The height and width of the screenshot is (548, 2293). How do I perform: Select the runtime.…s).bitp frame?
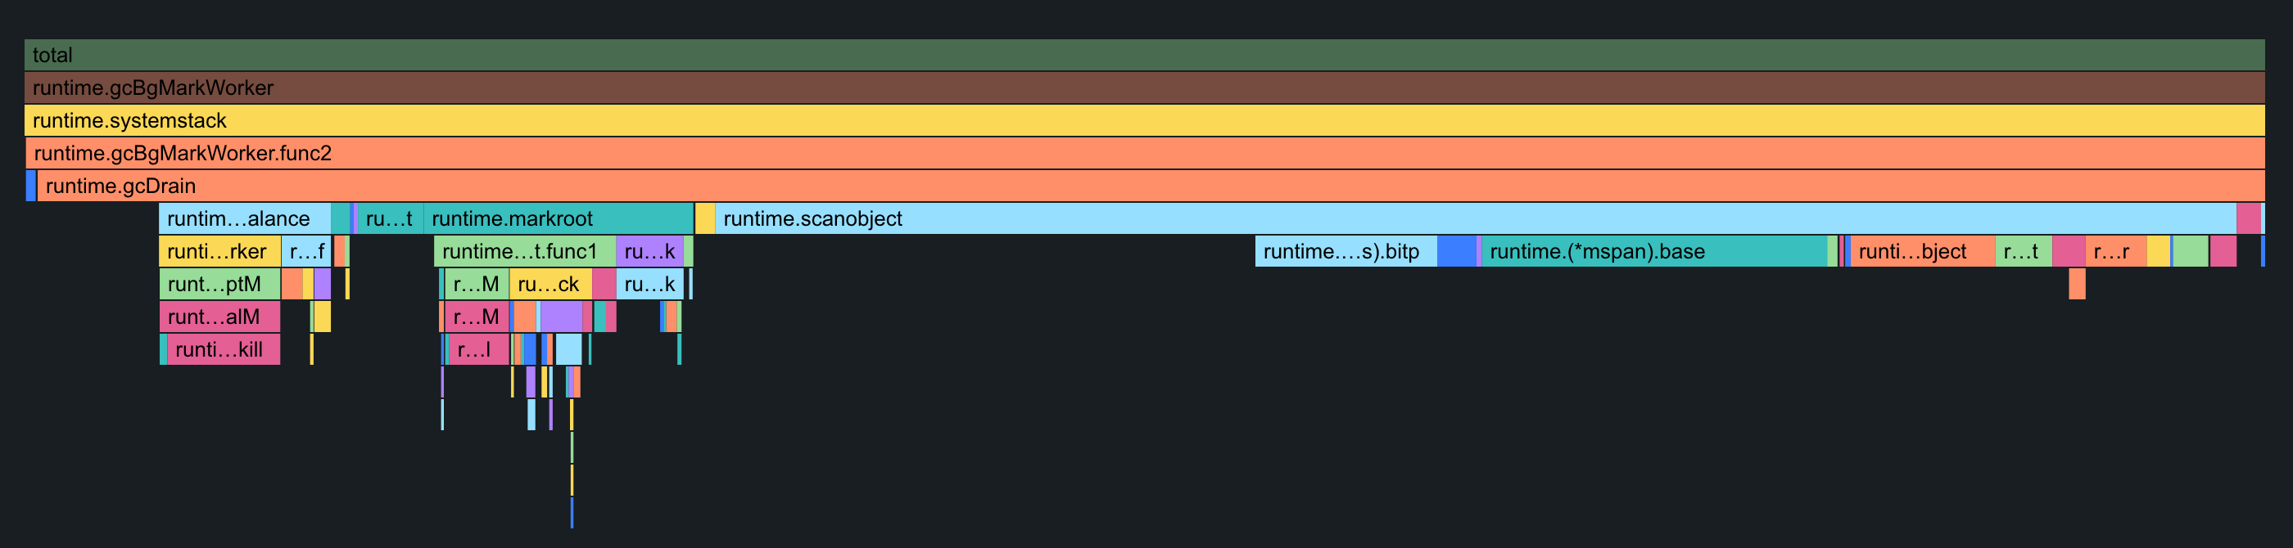(1345, 252)
